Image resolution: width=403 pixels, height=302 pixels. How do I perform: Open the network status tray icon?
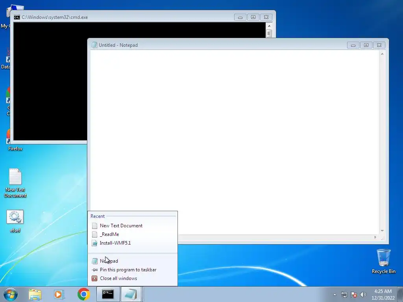(x=344, y=295)
